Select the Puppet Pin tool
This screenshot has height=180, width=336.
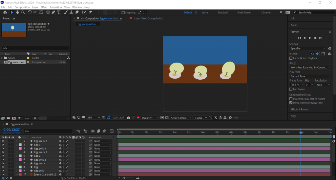[91, 12]
